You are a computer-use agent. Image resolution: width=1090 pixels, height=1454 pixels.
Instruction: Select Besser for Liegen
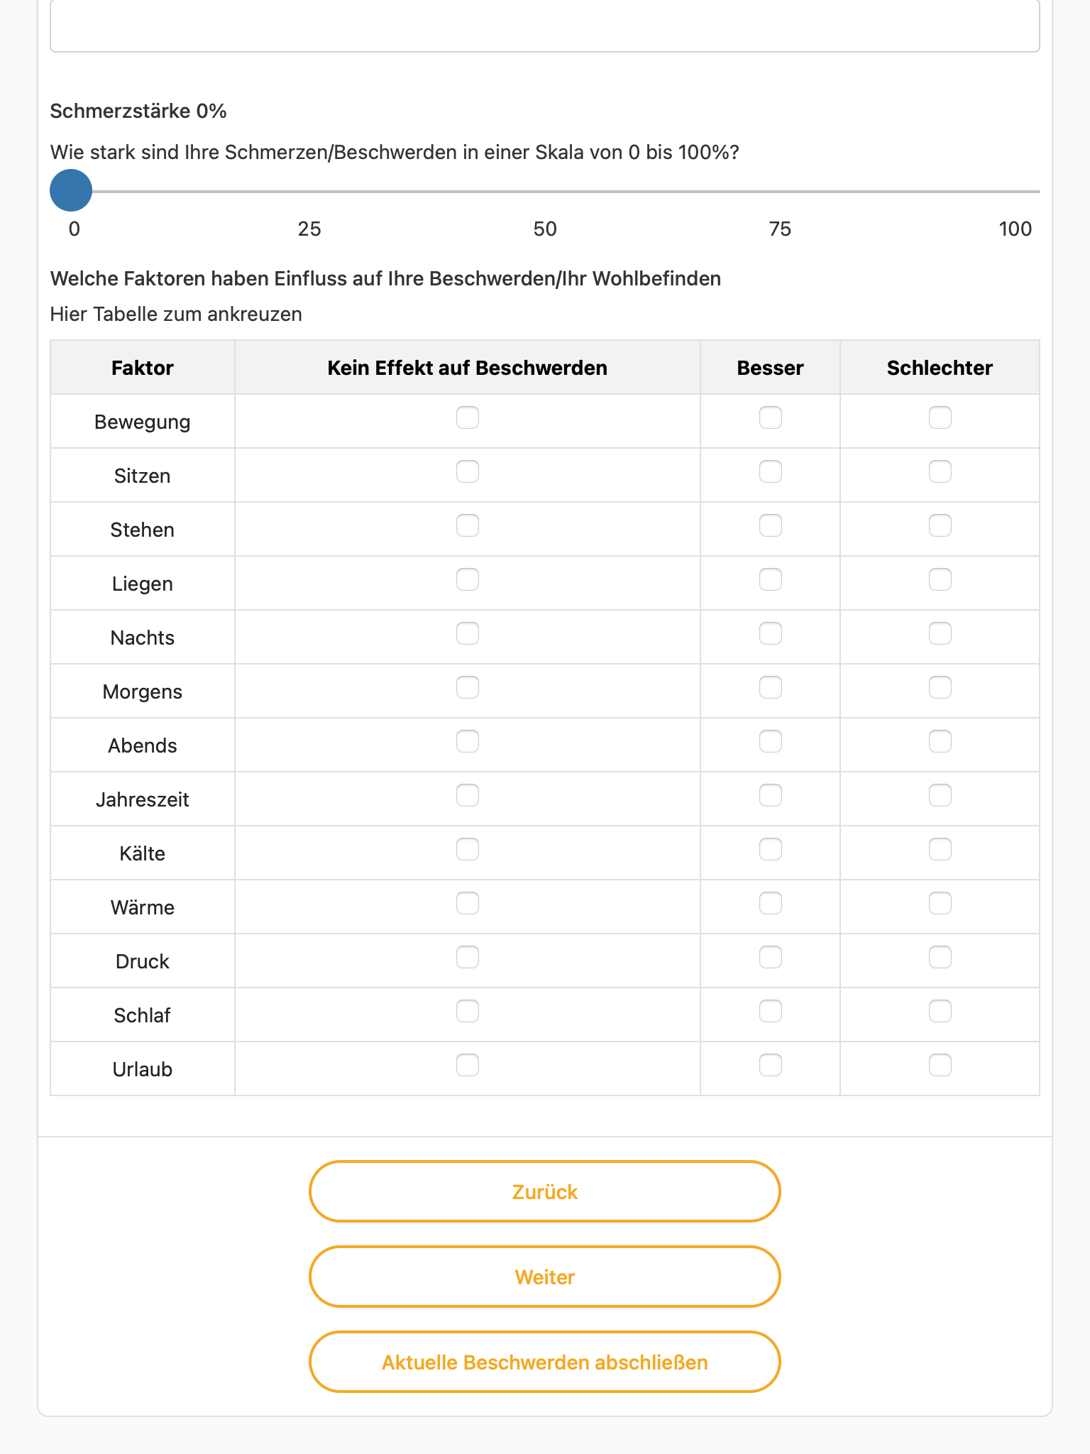tap(771, 579)
